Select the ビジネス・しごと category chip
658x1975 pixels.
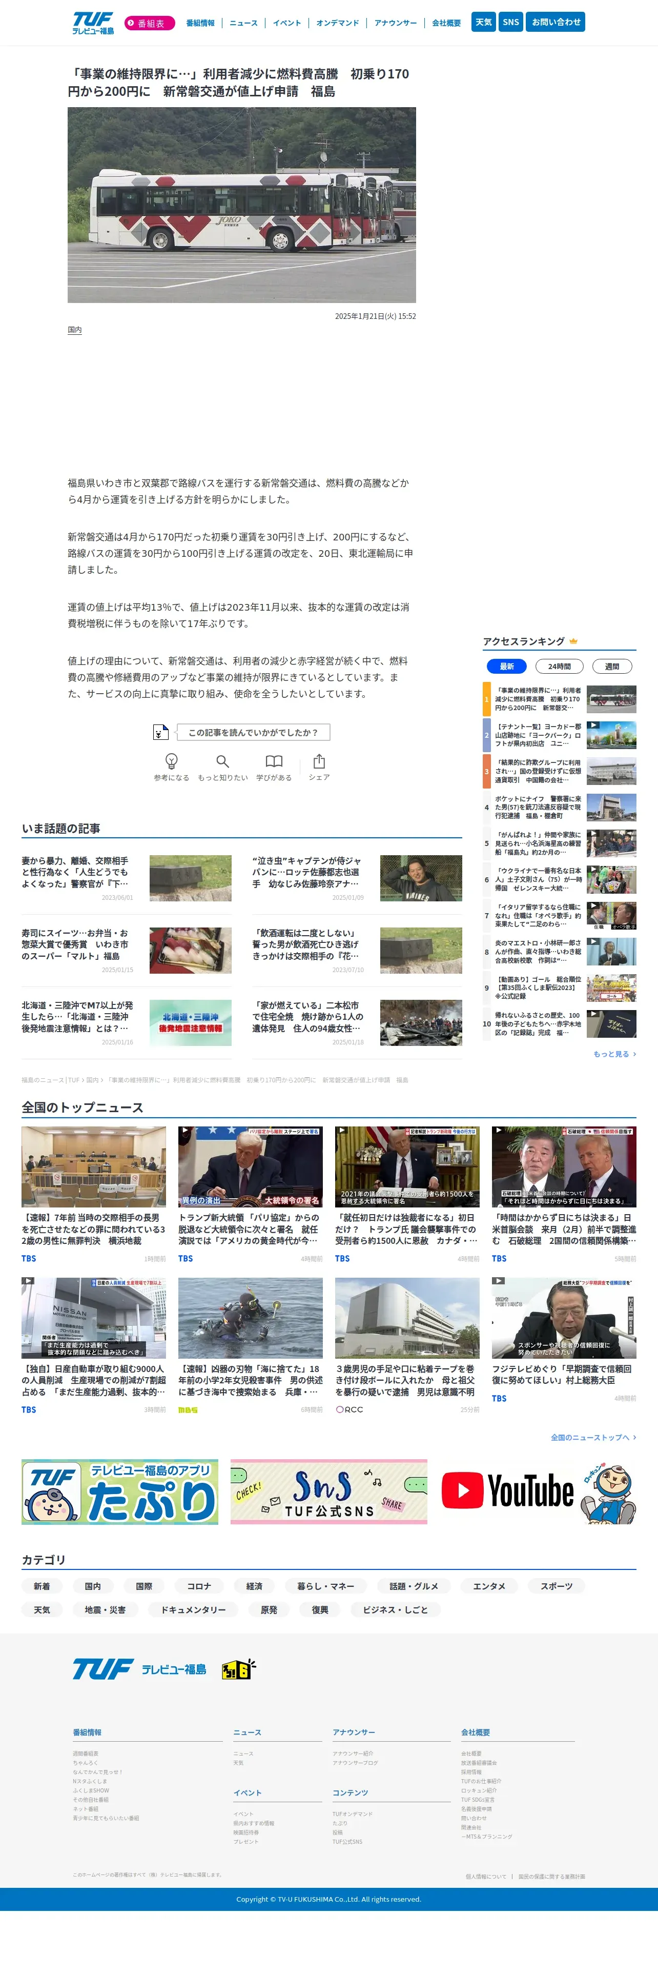[395, 1610]
